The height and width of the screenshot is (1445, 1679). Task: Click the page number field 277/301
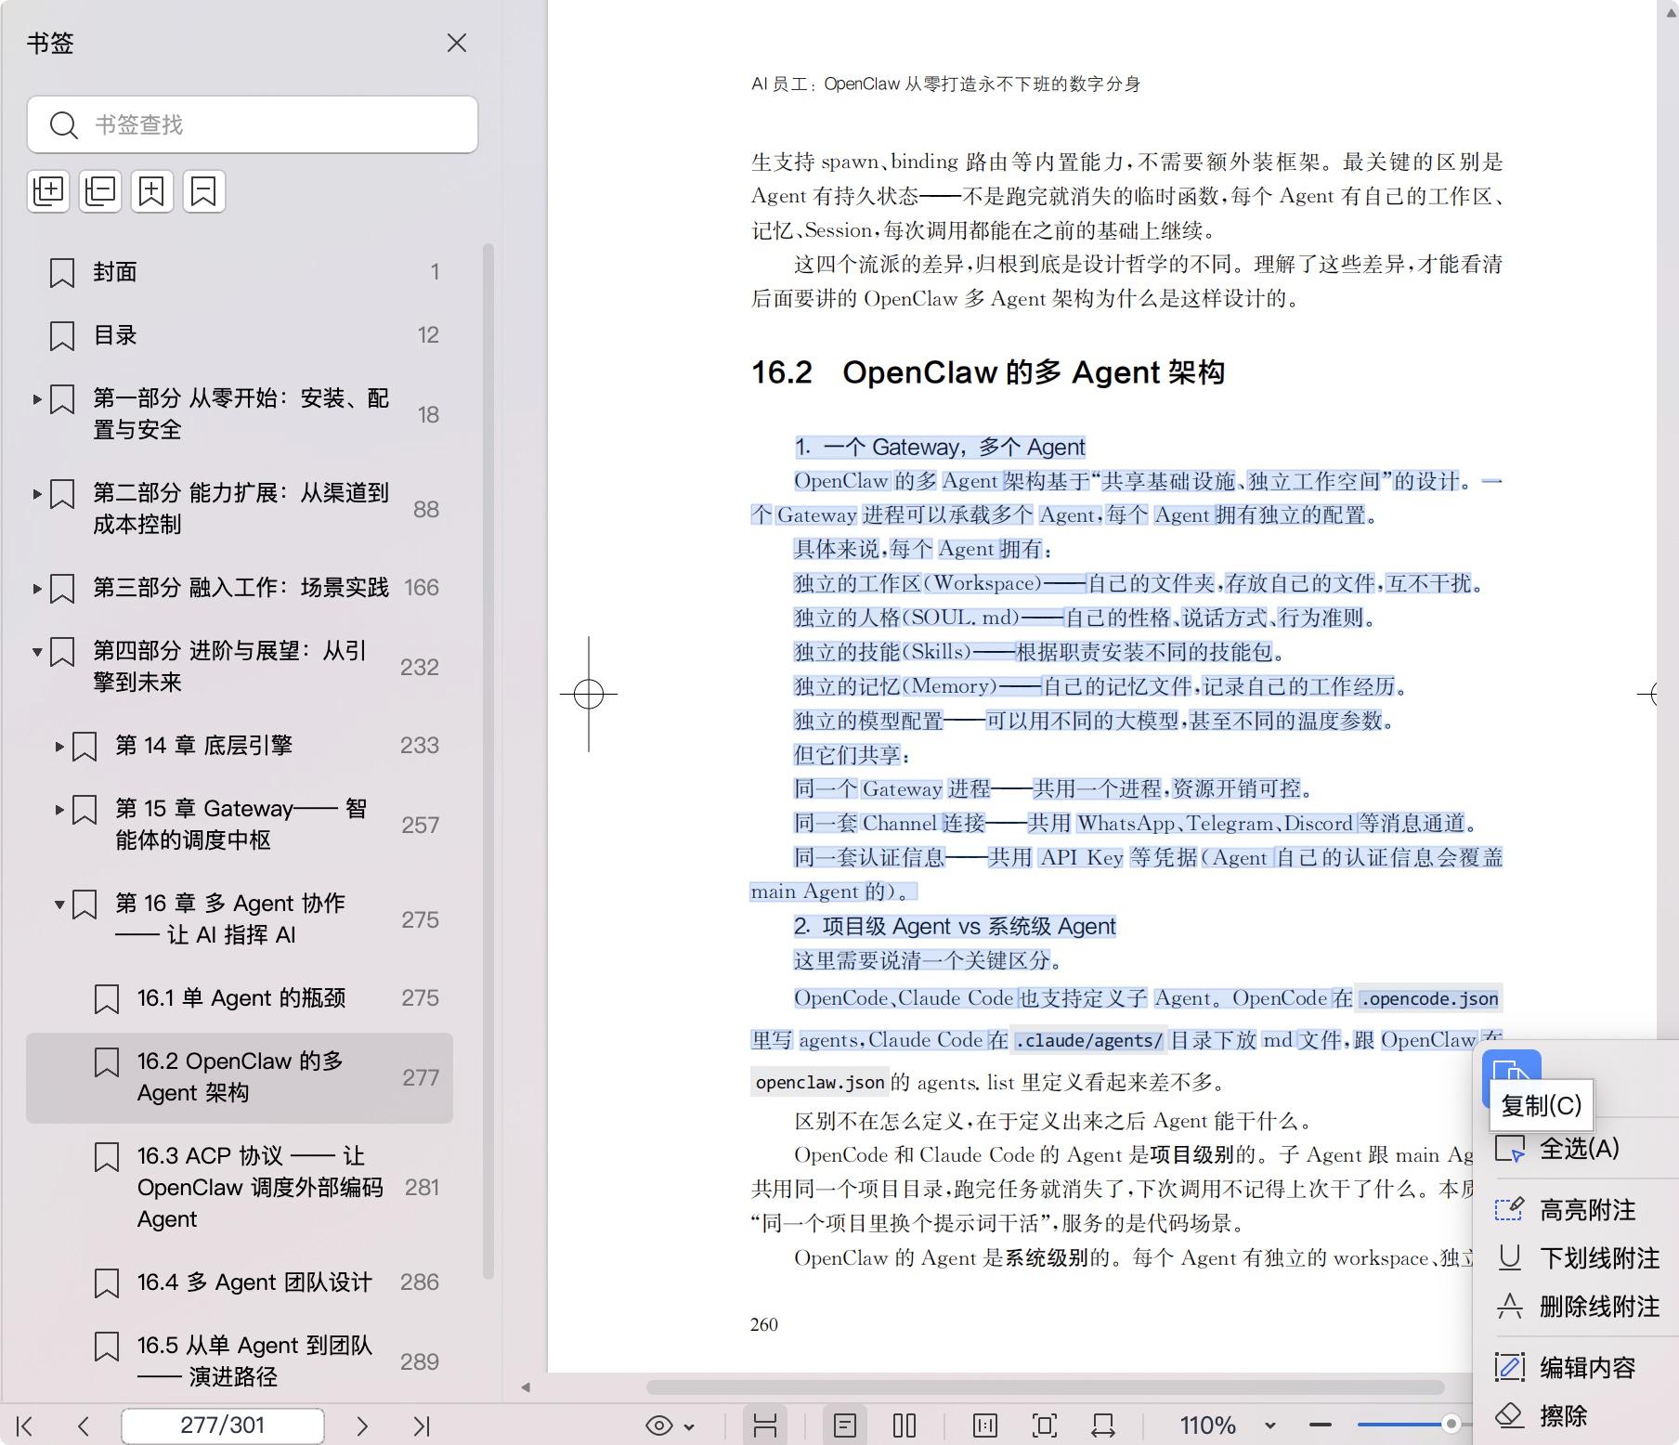223,1425
